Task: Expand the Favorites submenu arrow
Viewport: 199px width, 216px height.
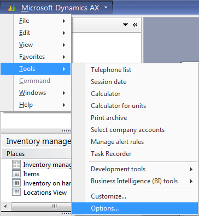Action: click(x=64, y=57)
